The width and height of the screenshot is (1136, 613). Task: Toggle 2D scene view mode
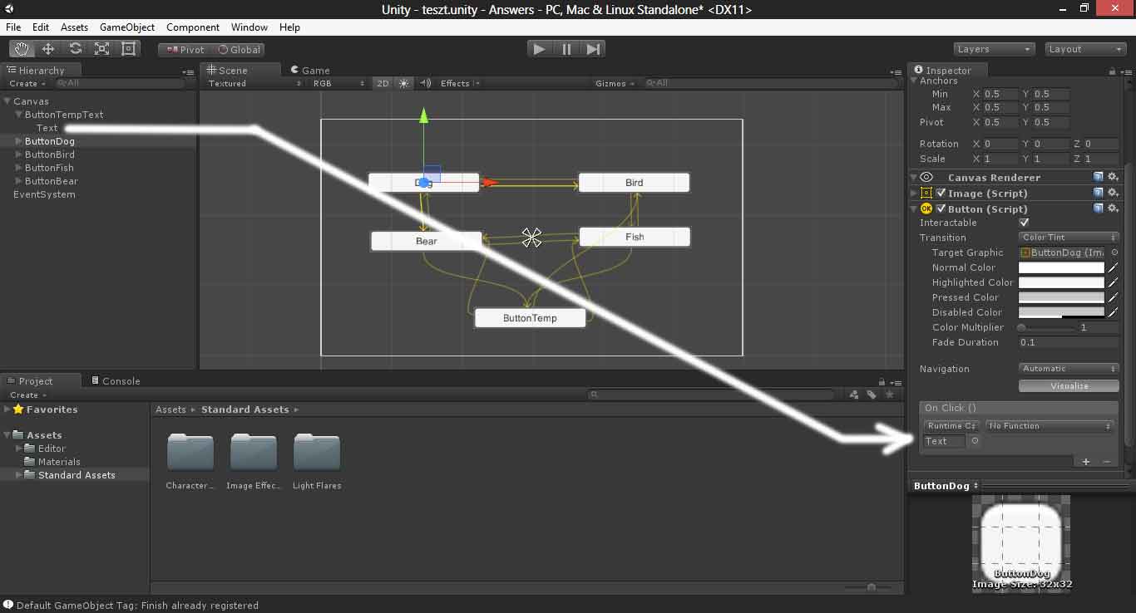tap(383, 83)
